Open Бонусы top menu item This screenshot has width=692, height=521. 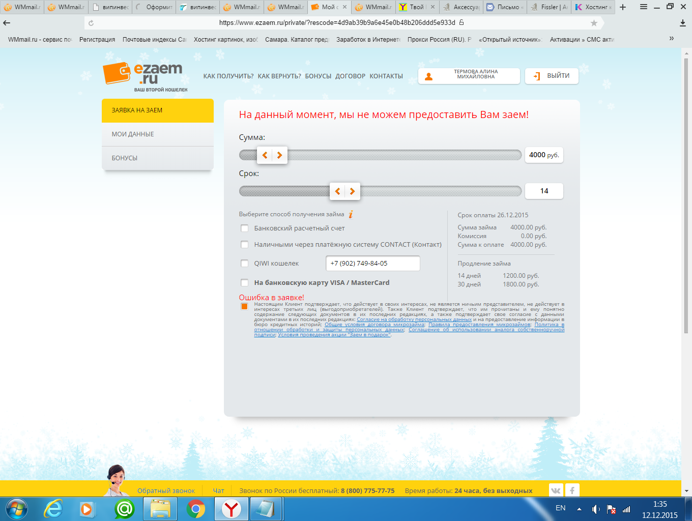click(x=318, y=76)
